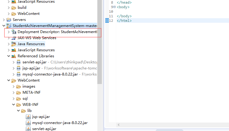This screenshot has width=229, height=131.
Task: Click the WEB-INF folder icon
Action: coord(19,105)
